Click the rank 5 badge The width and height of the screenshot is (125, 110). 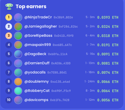pos(9,54)
